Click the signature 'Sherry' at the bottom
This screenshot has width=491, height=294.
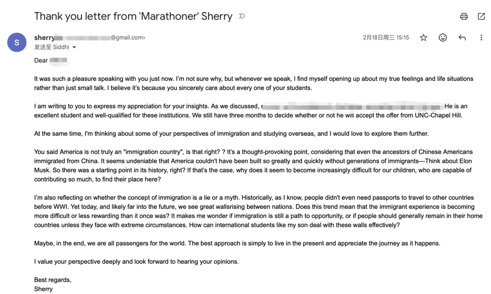pyautogui.click(x=43, y=289)
